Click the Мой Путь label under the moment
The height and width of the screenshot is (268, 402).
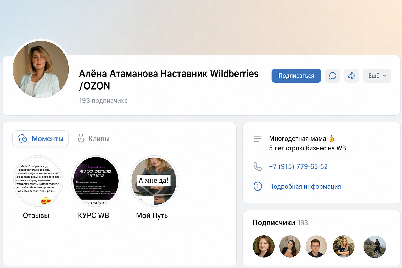pos(152,215)
